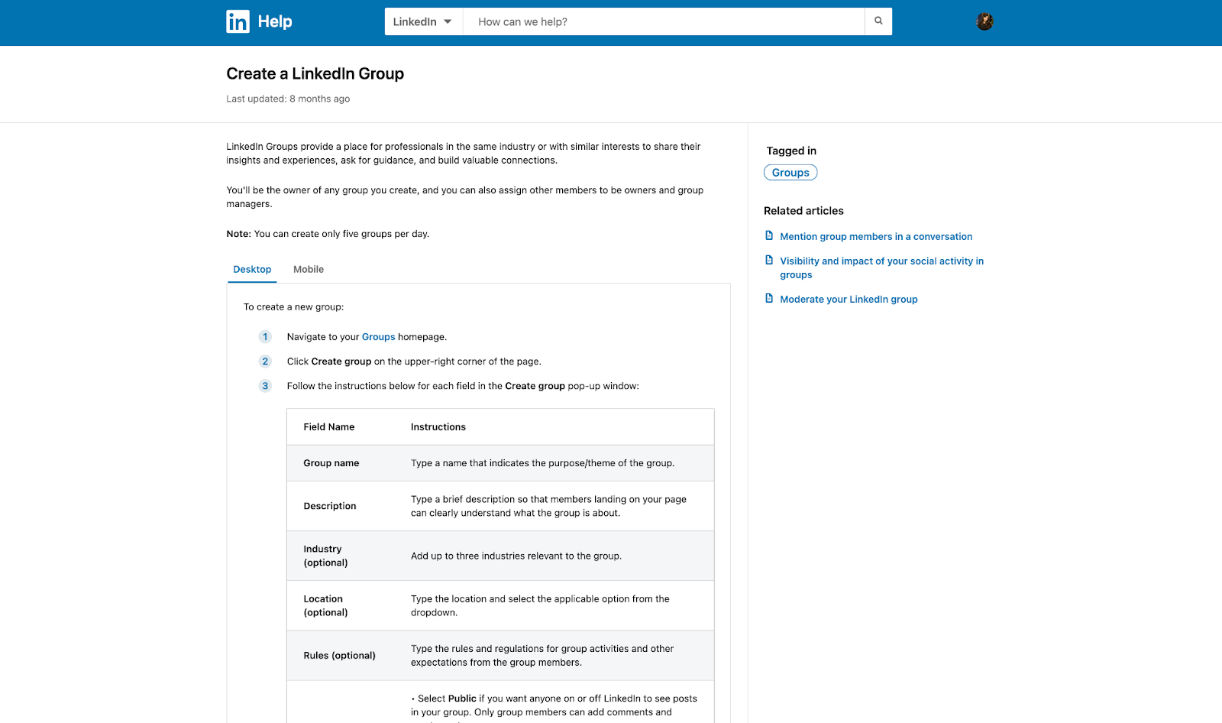Click document icon beside Visibility and impact article
Viewport: 1222px width, 723px height.
(769, 260)
